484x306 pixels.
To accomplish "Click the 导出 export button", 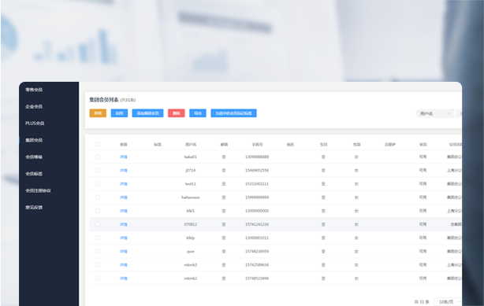I will pos(198,113).
